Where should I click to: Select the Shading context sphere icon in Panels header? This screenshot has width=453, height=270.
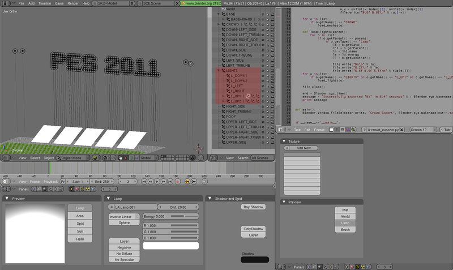pyautogui.click(x=45, y=189)
